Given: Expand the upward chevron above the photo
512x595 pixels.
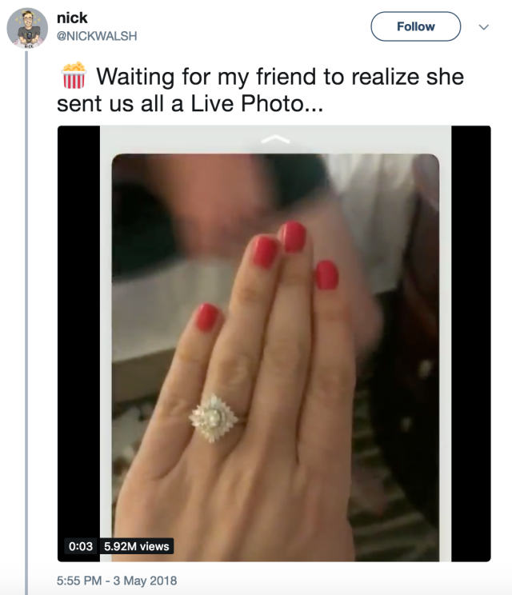Looking at the screenshot, I should (275, 139).
